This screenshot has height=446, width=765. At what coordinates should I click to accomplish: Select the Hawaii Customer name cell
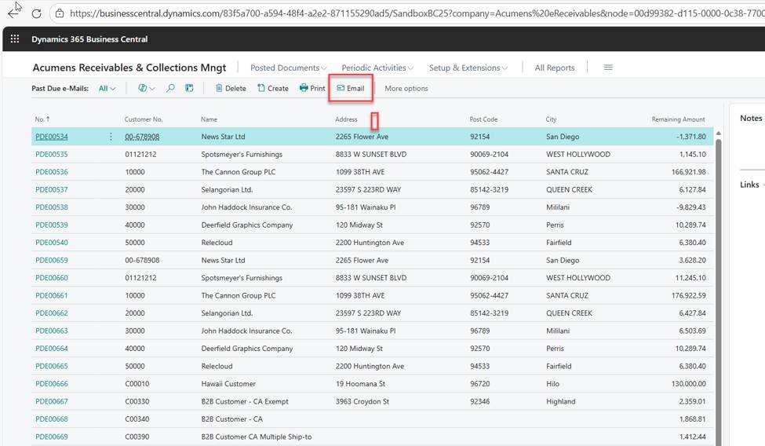228,384
